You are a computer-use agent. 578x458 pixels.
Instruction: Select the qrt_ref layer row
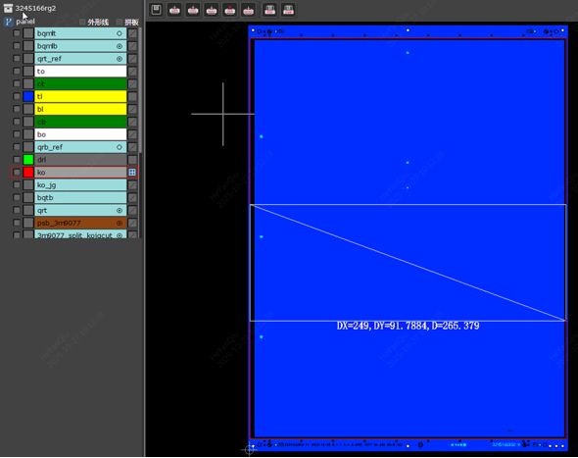(x=80, y=59)
